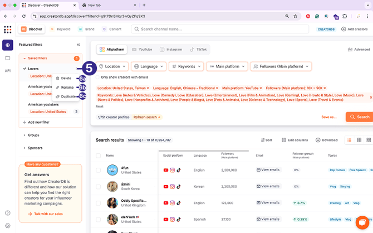Viewport: 373px width, 233px height.
Task: Switch to grid view layout icon
Action: (x=369, y=140)
